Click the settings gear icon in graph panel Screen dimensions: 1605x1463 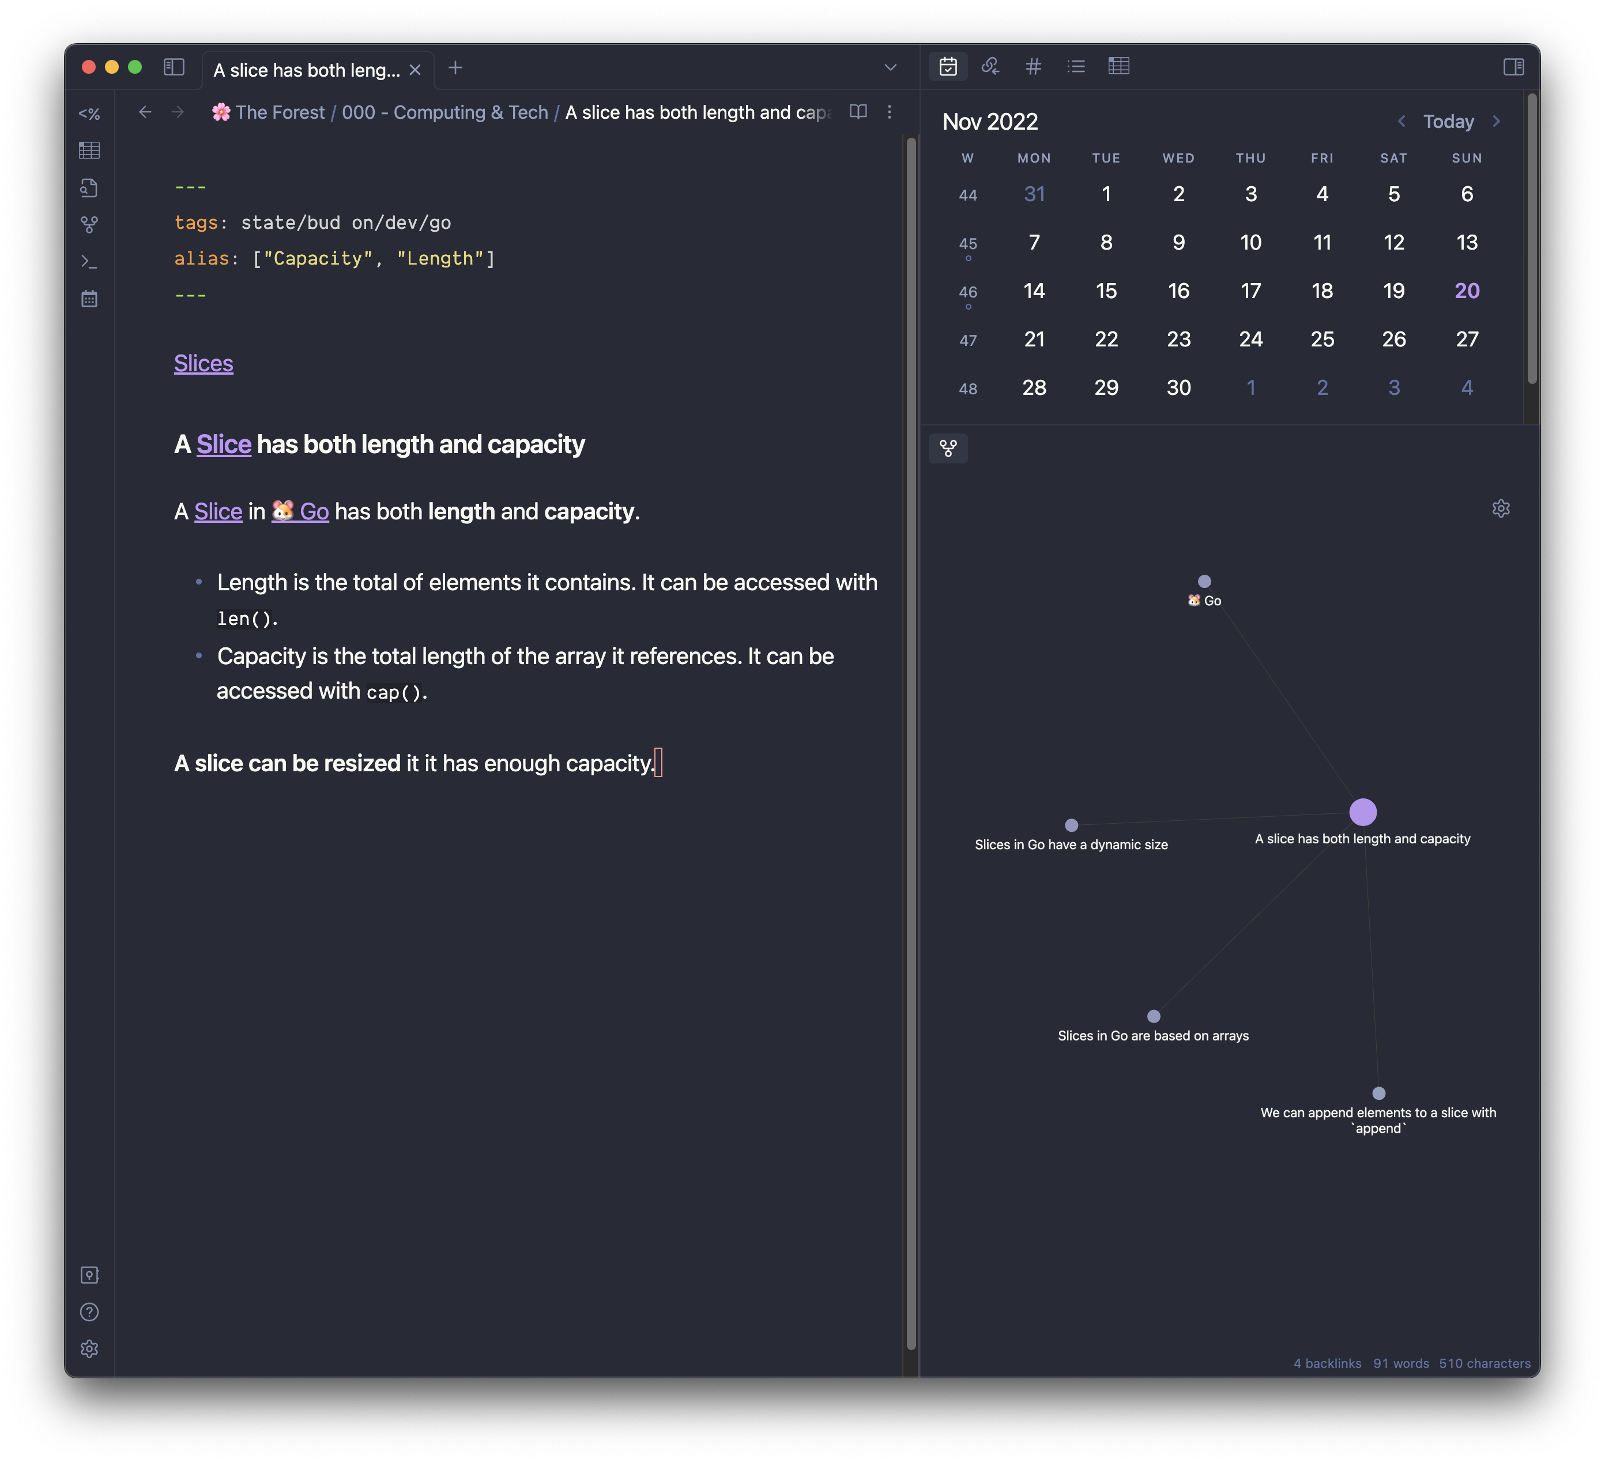pos(1500,508)
